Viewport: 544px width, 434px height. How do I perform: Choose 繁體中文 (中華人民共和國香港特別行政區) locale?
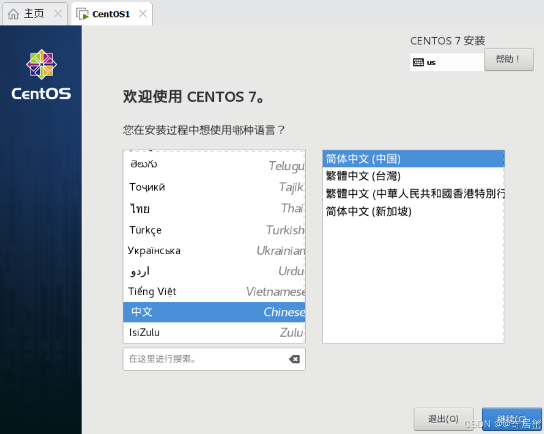point(413,193)
